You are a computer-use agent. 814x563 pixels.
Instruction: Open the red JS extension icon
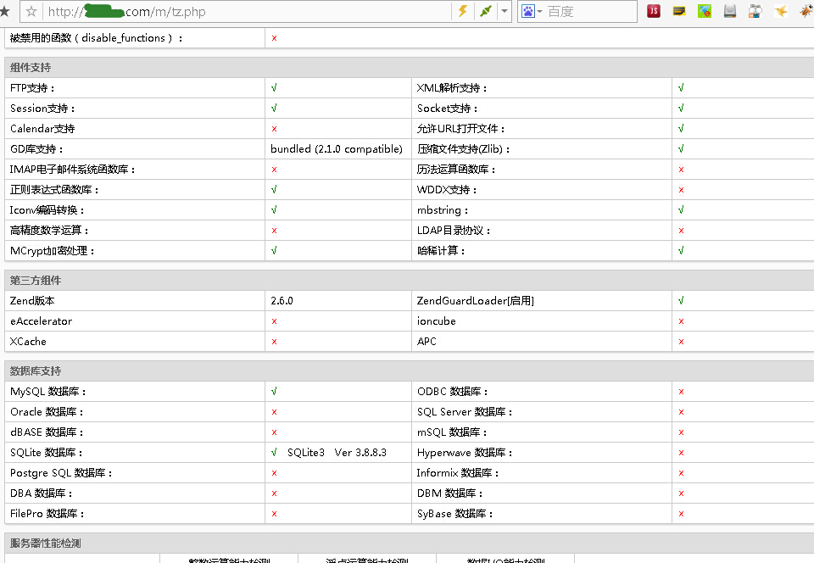pyautogui.click(x=654, y=11)
